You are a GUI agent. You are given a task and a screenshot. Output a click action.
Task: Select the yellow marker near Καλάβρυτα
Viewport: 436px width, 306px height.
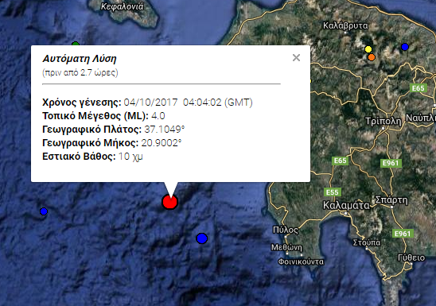click(368, 49)
